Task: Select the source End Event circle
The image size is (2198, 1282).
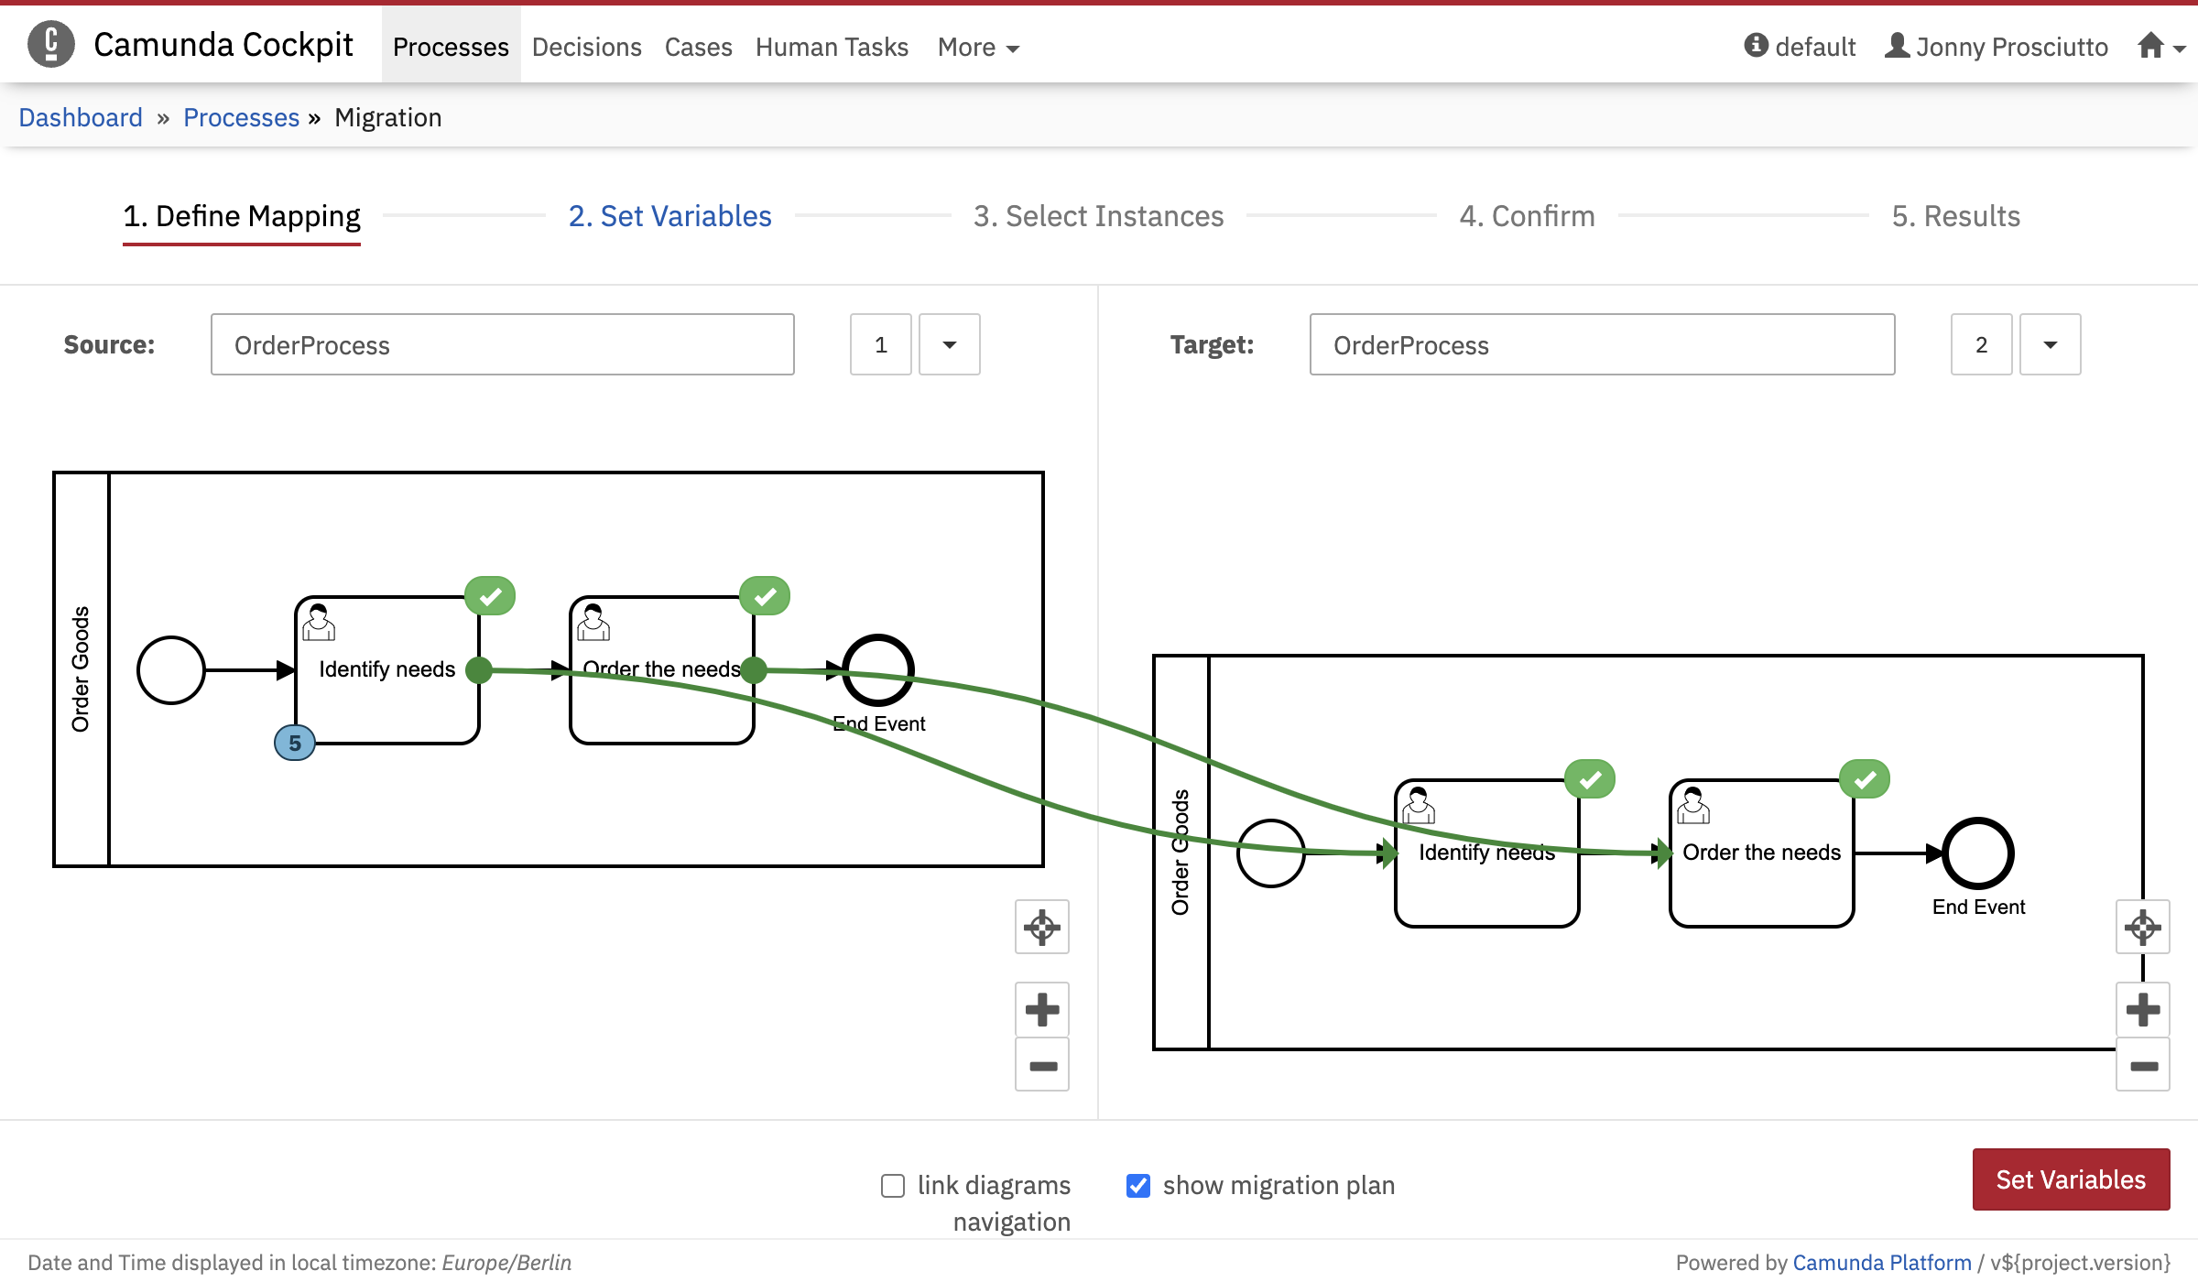Action: tap(878, 670)
